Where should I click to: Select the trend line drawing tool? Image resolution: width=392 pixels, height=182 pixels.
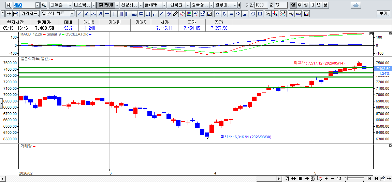click(80, 14)
